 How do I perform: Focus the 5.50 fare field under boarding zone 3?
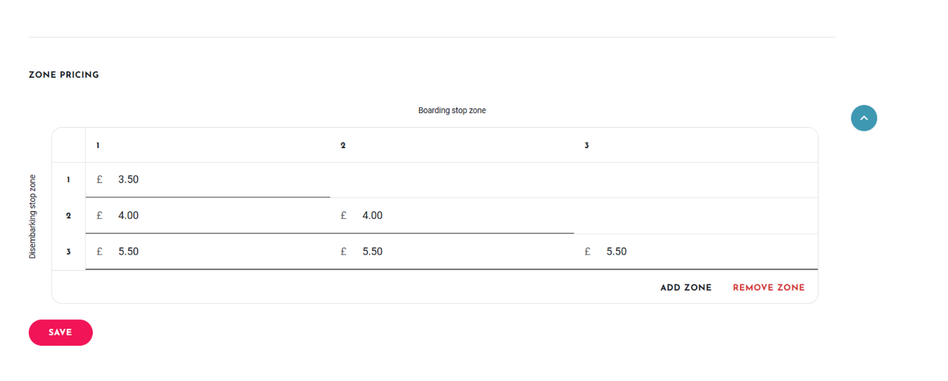pos(696,252)
